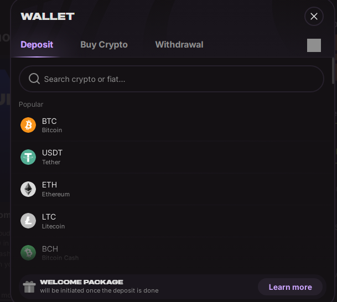Viewport: 337px width, 302px height.
Task: Focus the Search crypto or fiat field
Action: pos(177,79)
